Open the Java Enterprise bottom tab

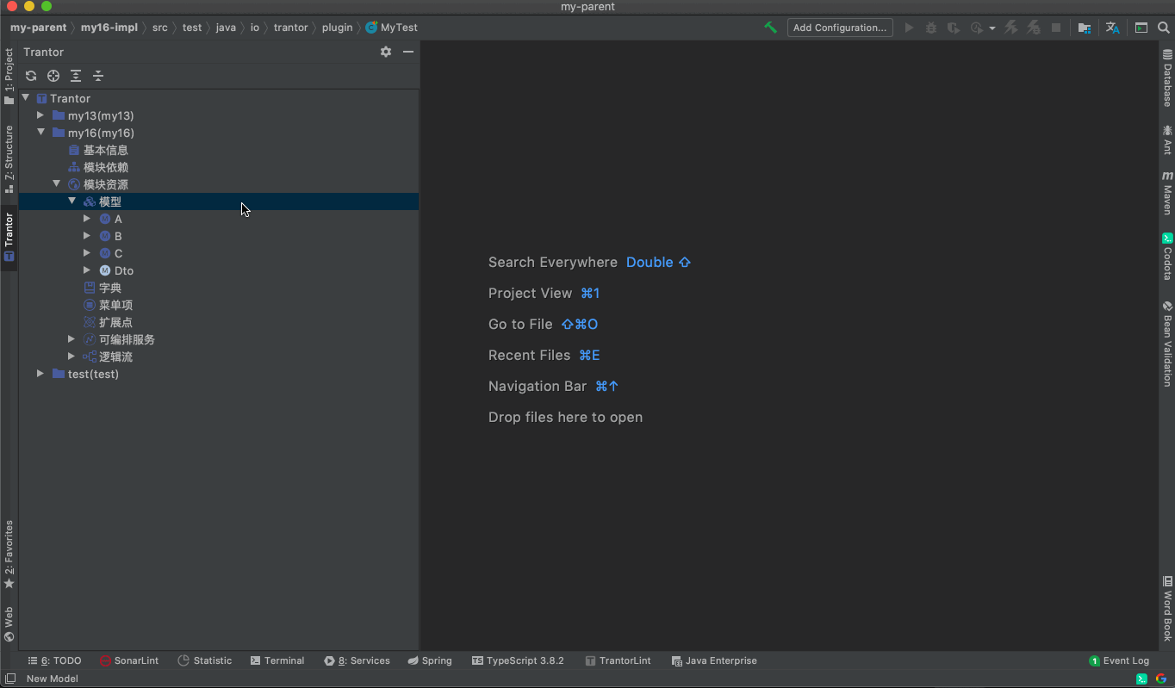[x=714, y=660]
